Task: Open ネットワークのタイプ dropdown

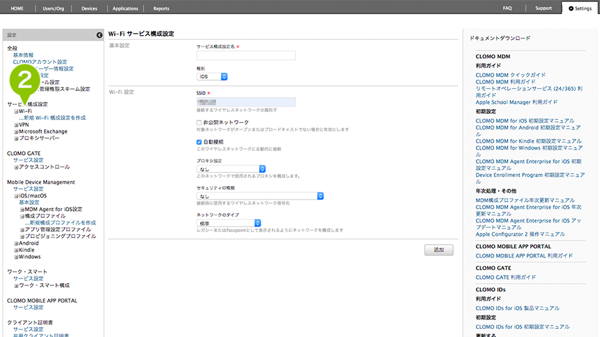Action: [x=229, y=223]
